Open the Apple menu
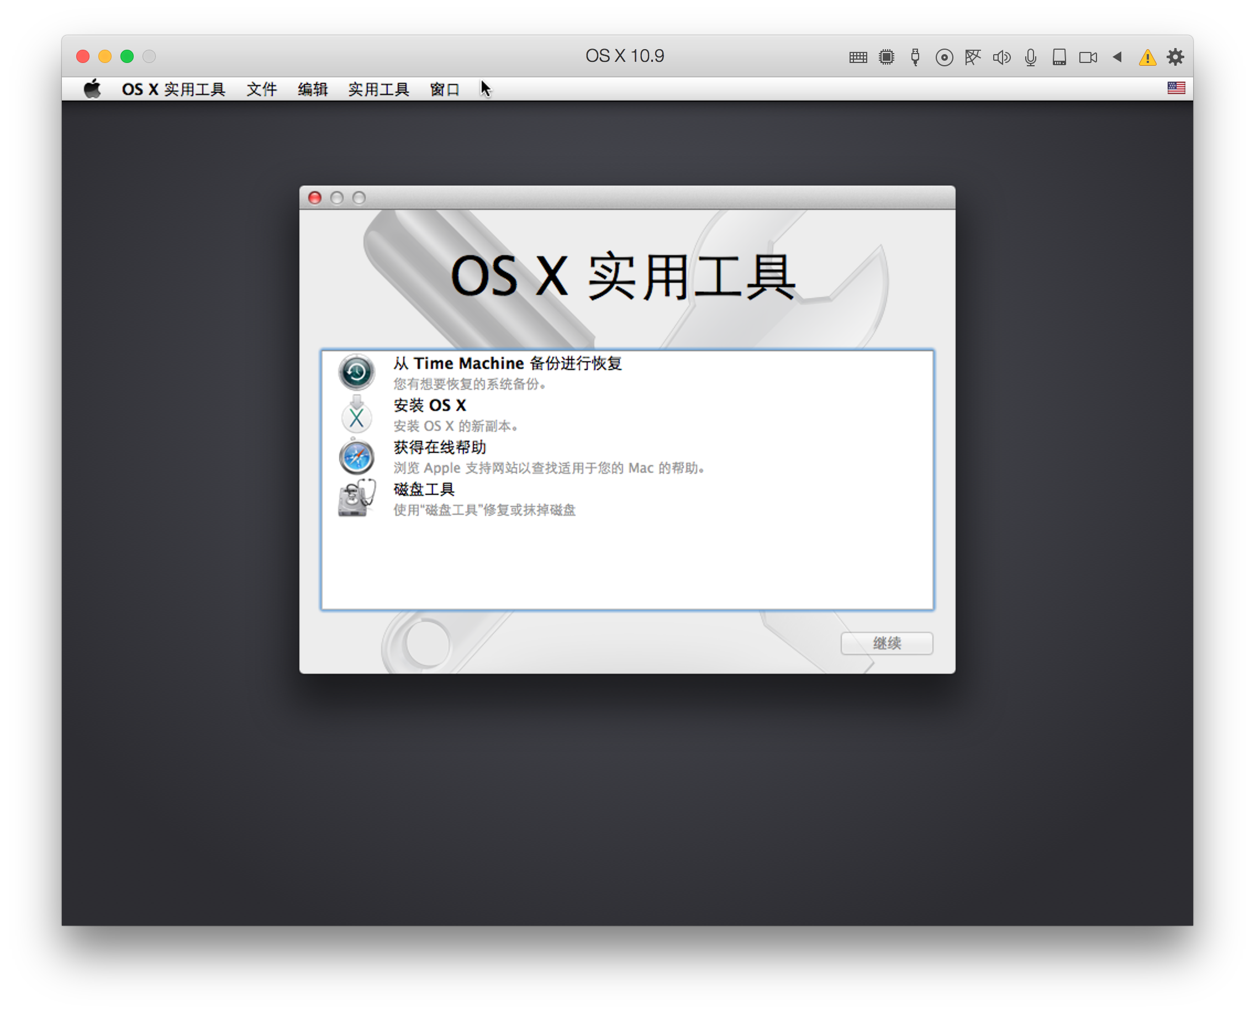 click(92, 88)
